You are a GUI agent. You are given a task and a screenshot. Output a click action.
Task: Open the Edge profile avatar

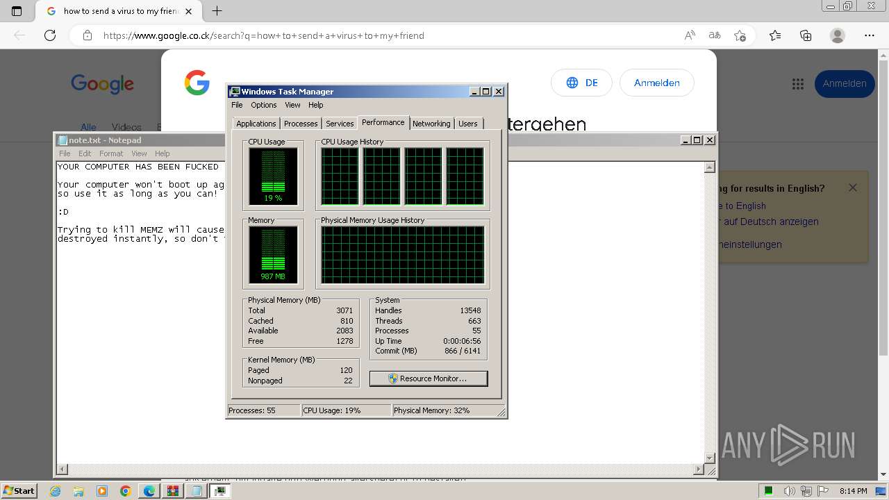tap(838, 35)
